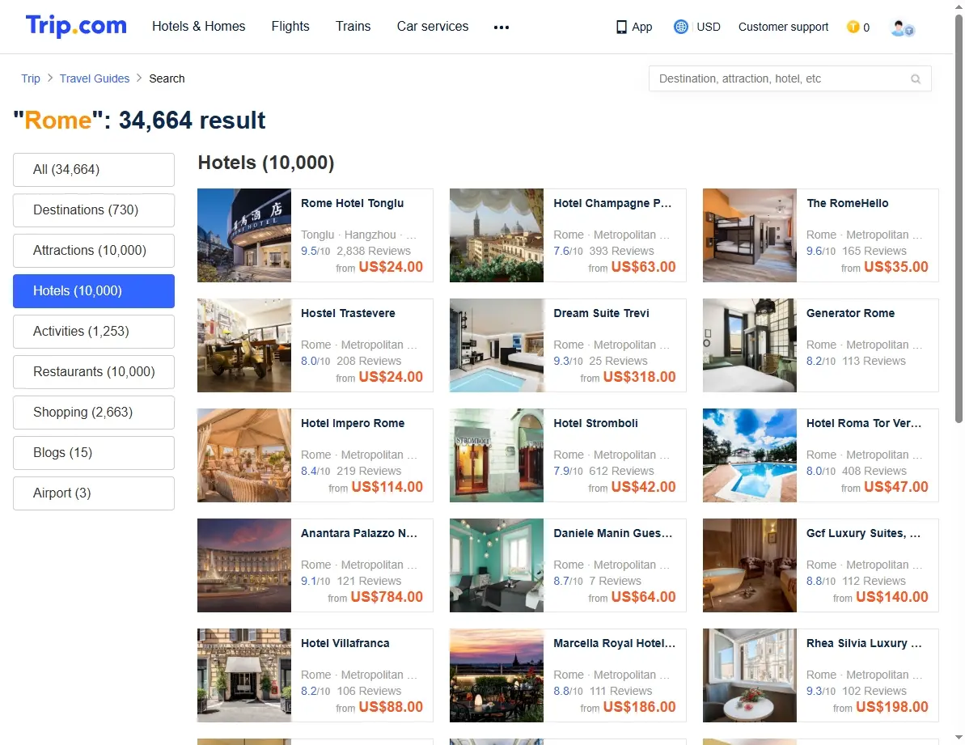The height and width of the screenshot is (745, 965).
Task: Open Hostel Trastevere scooter photo
Action: pyautogui.click(x=244, y=345)
